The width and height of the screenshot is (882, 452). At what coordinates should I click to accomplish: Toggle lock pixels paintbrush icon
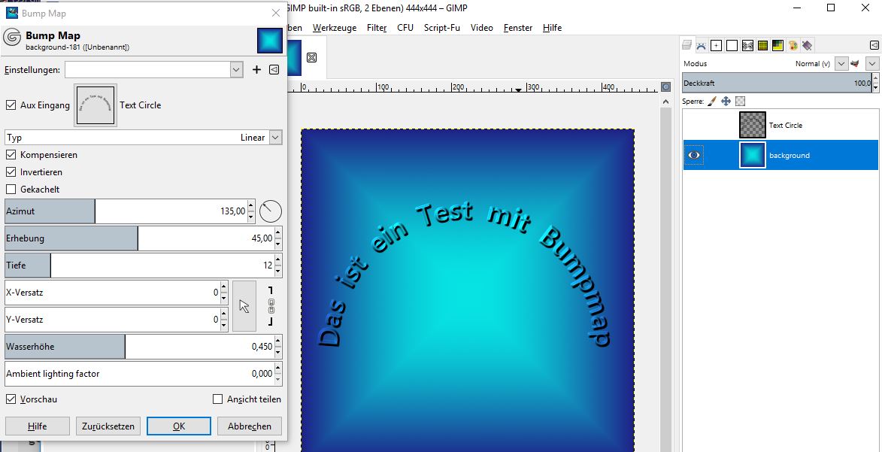point(711,102)
